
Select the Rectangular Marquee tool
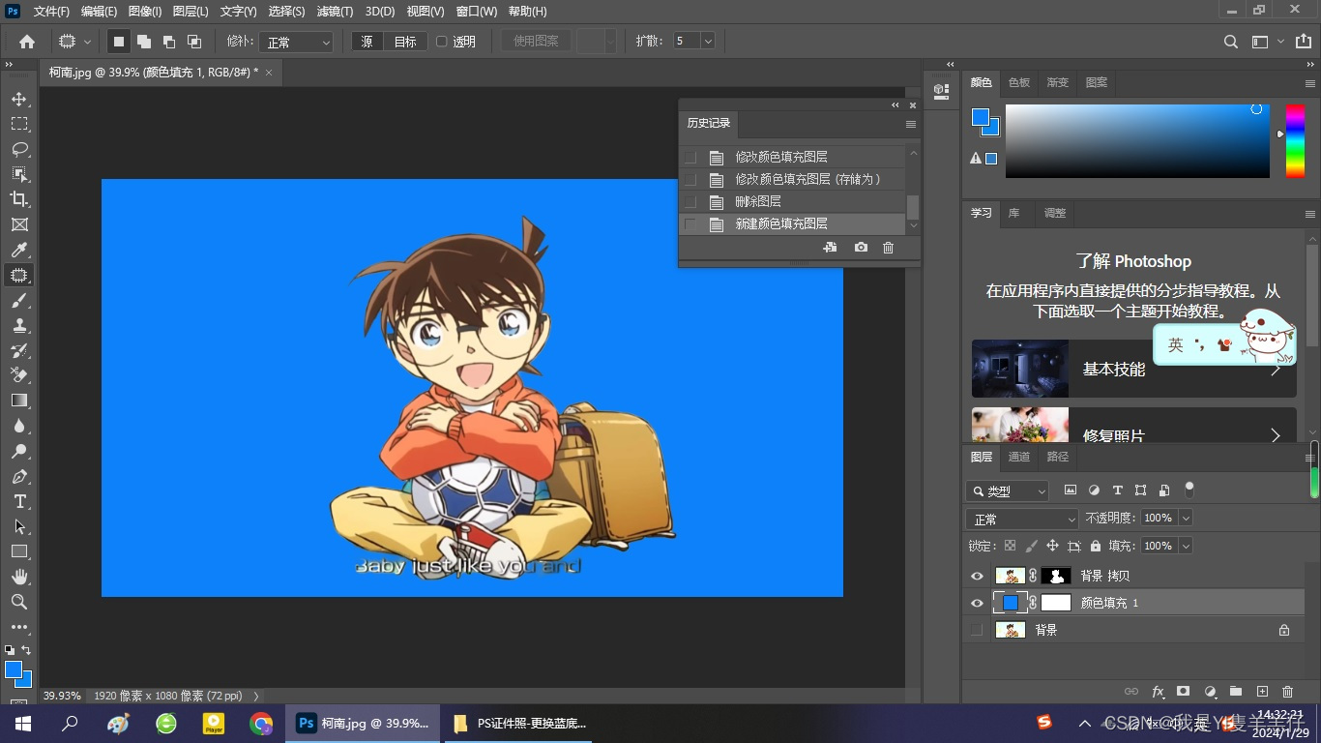pyautogui.click(x=19, y=124)
